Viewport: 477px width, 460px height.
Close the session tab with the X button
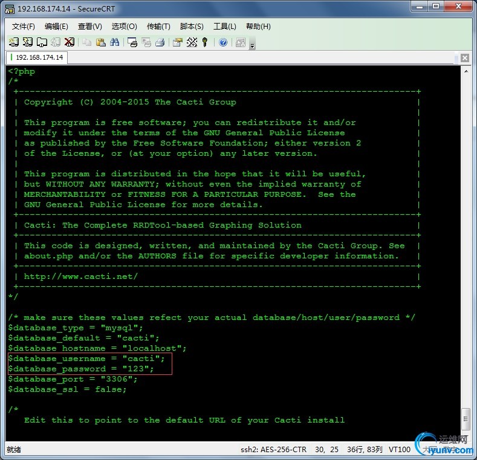point(464,58)
